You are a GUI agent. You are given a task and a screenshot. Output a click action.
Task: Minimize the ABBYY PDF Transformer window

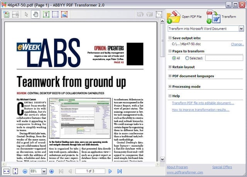[x=228, y=5]
